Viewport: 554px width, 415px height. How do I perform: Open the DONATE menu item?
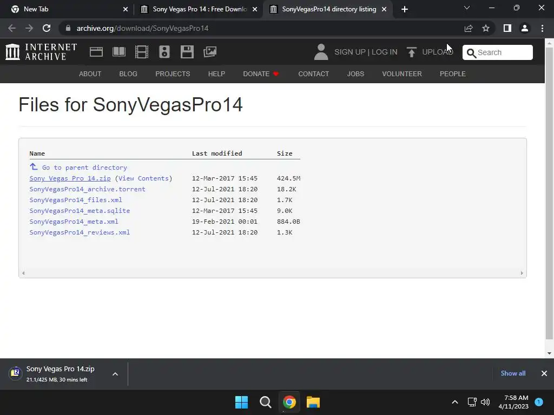click(x=261, y=73)
